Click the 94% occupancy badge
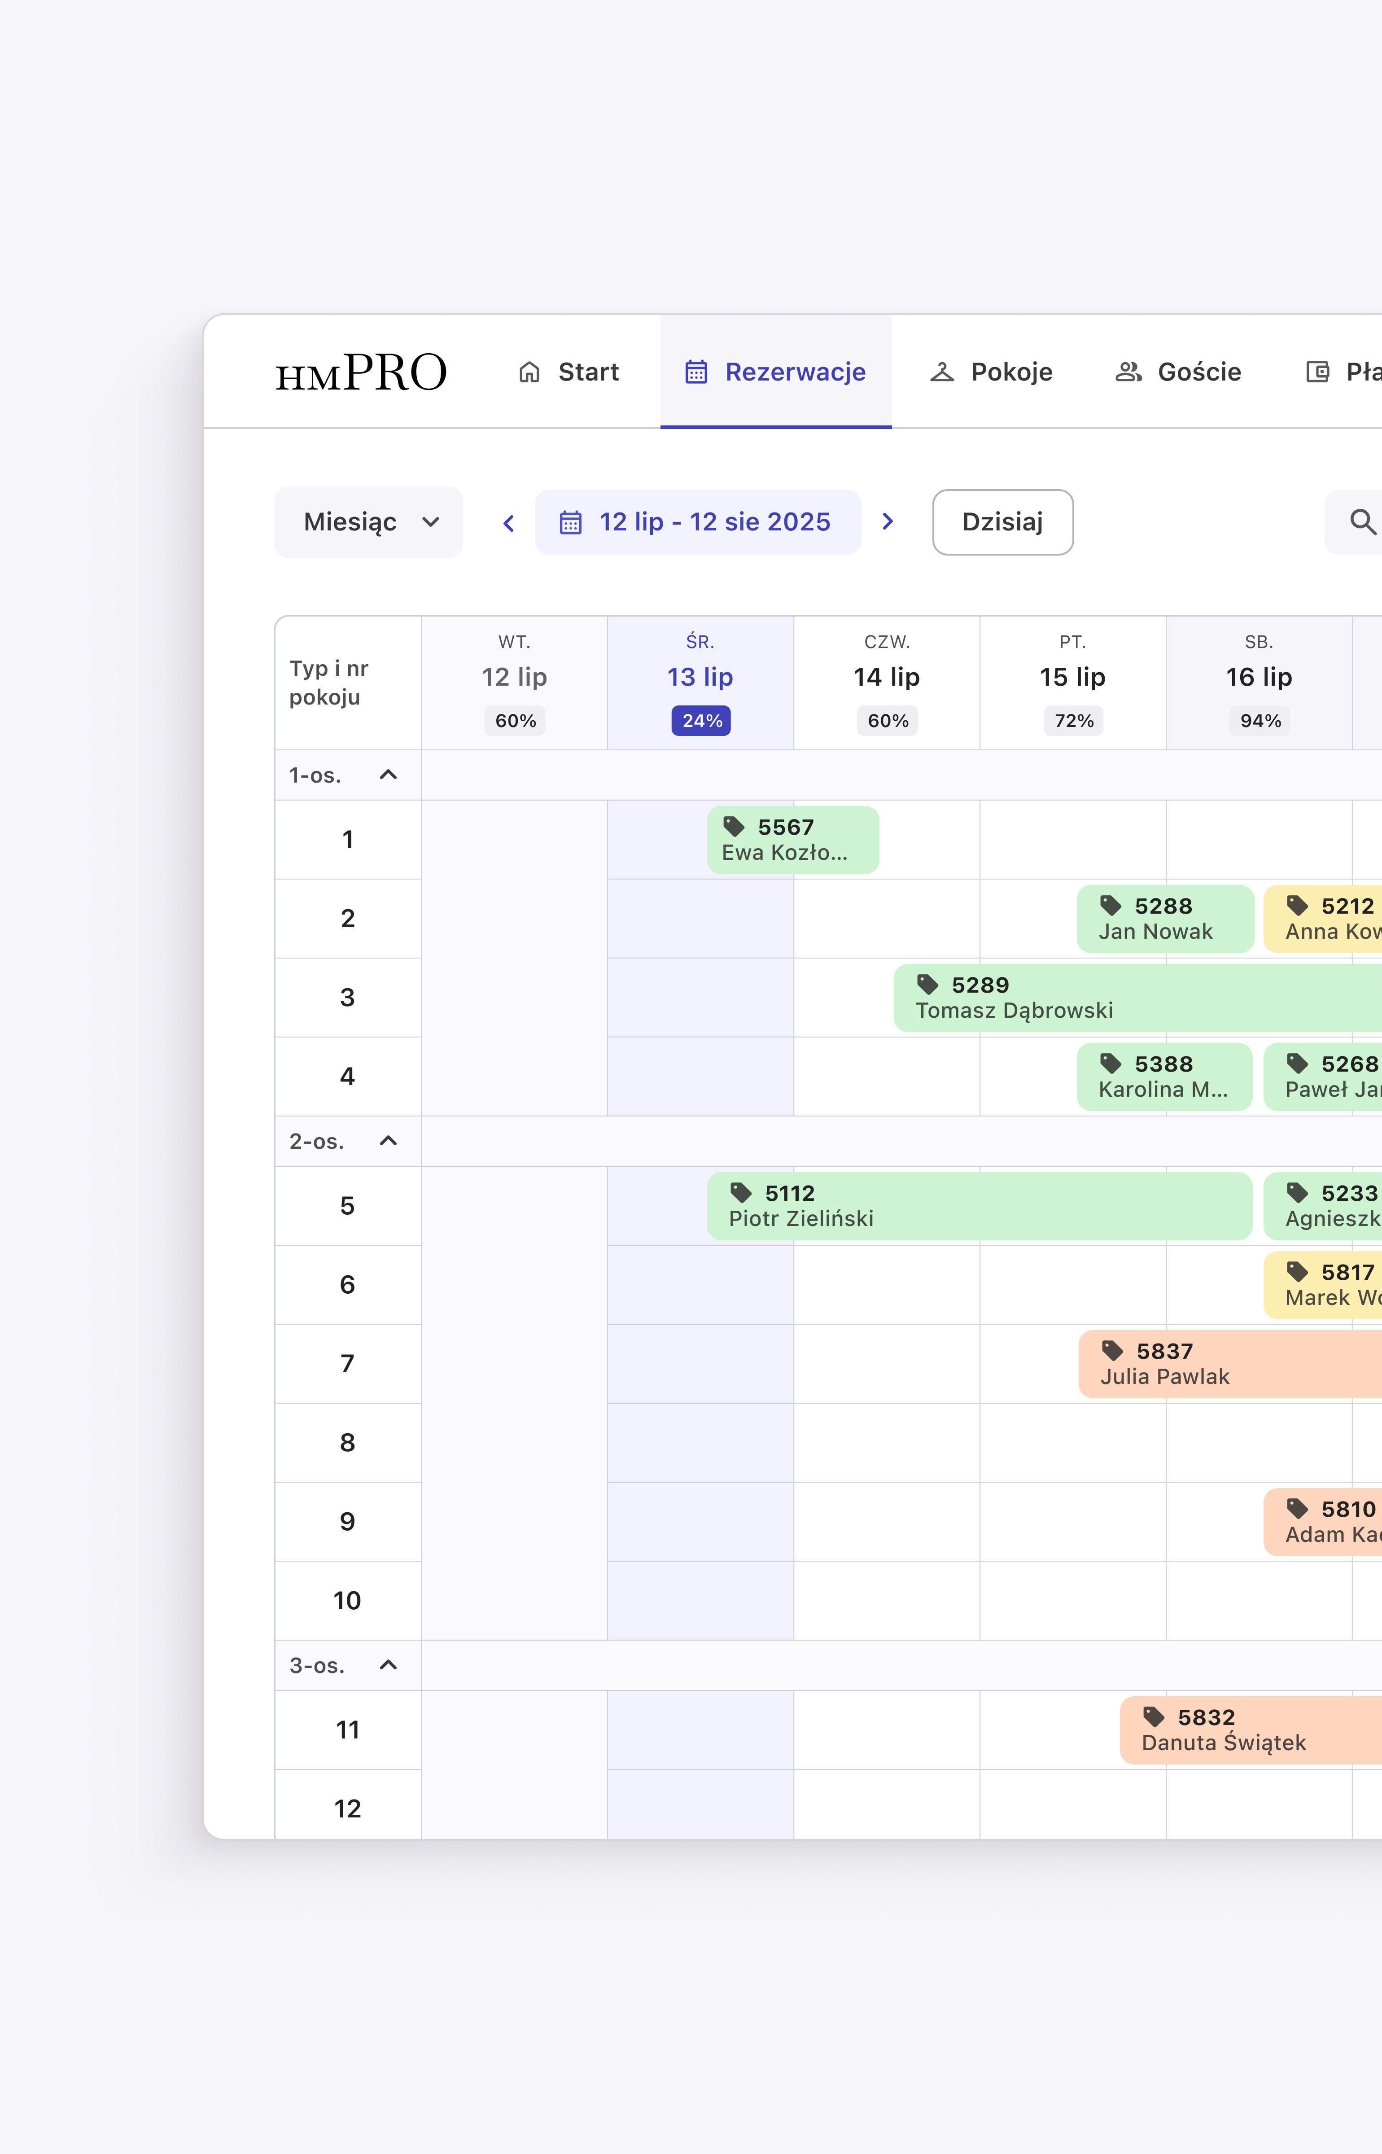 coord(1260,721)
